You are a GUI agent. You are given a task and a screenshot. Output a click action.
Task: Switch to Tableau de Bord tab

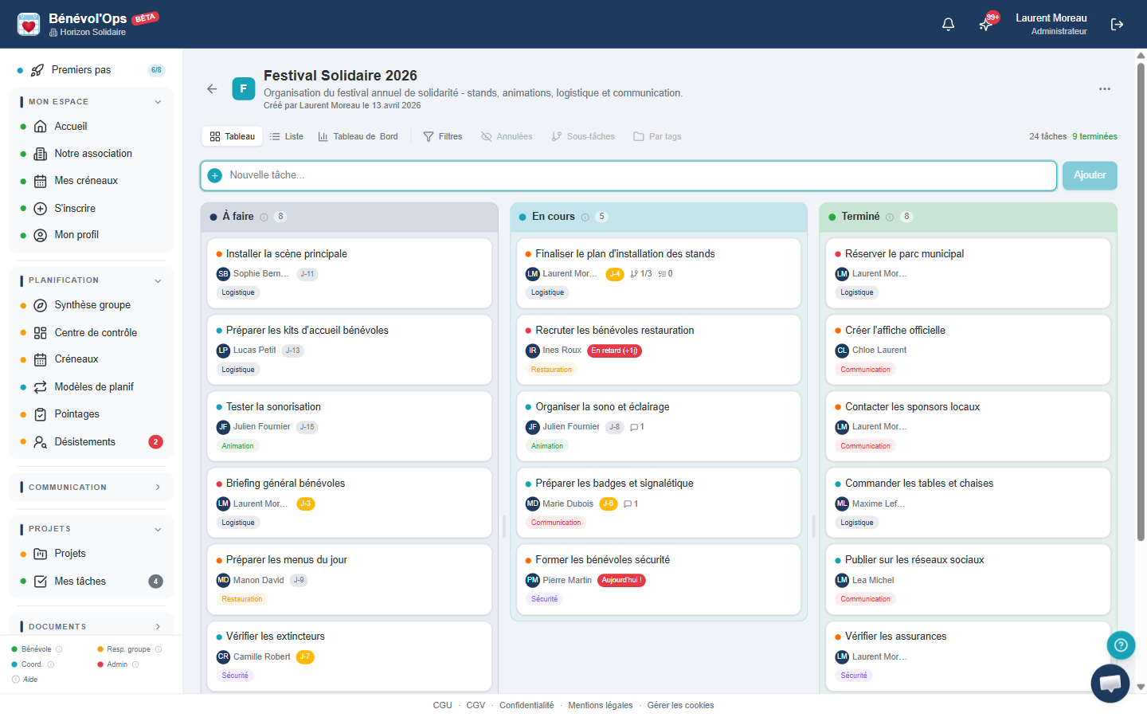[x=358, y=136]
